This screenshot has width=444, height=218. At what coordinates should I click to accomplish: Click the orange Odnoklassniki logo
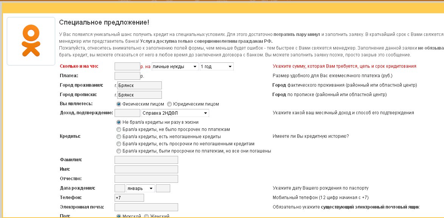(31, 40)
